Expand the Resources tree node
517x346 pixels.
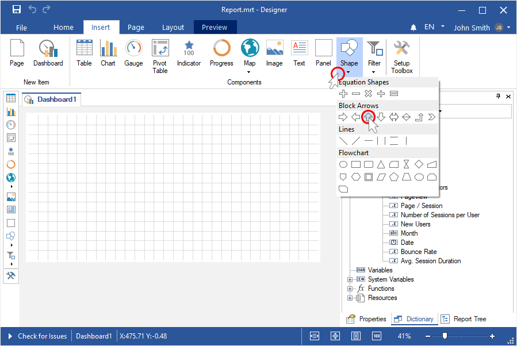coord(350,298)
